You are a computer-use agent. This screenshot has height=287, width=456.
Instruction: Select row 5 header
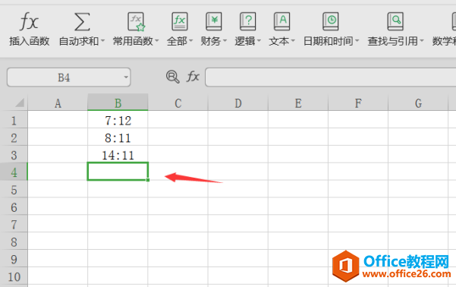tap(14, 189)
